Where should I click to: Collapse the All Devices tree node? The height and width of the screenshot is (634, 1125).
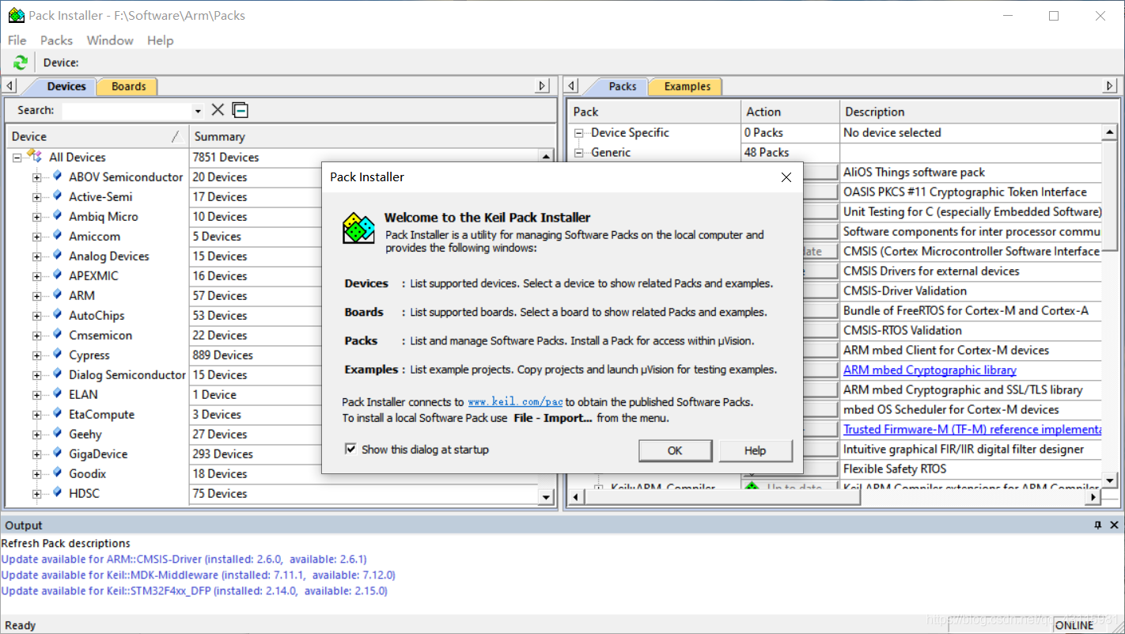click(x=17, y=158)
